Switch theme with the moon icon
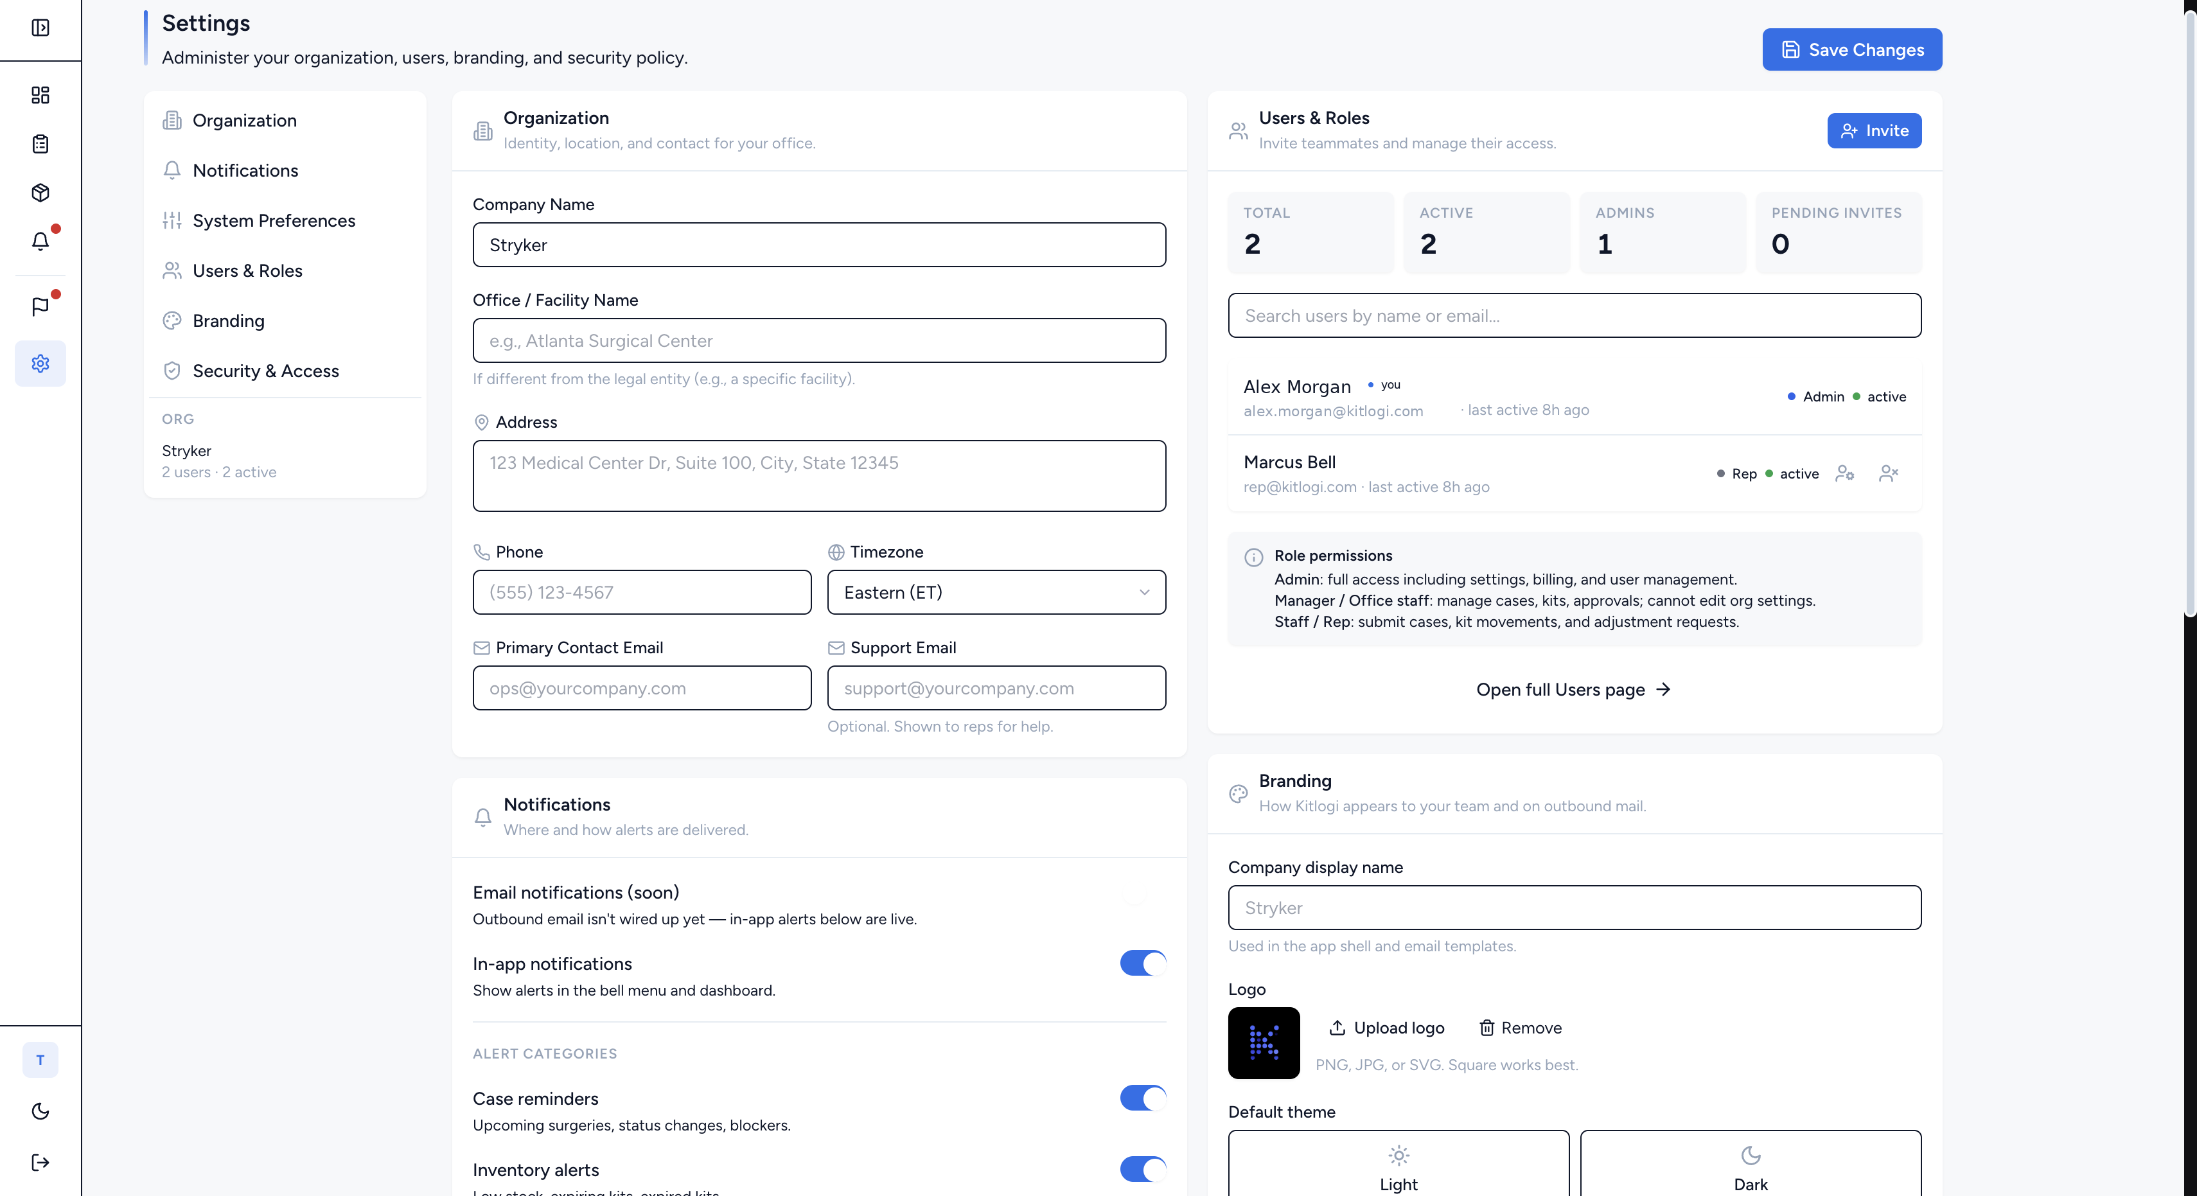The height and width of the screenshot is (1196, 2197). [40, 1111]
